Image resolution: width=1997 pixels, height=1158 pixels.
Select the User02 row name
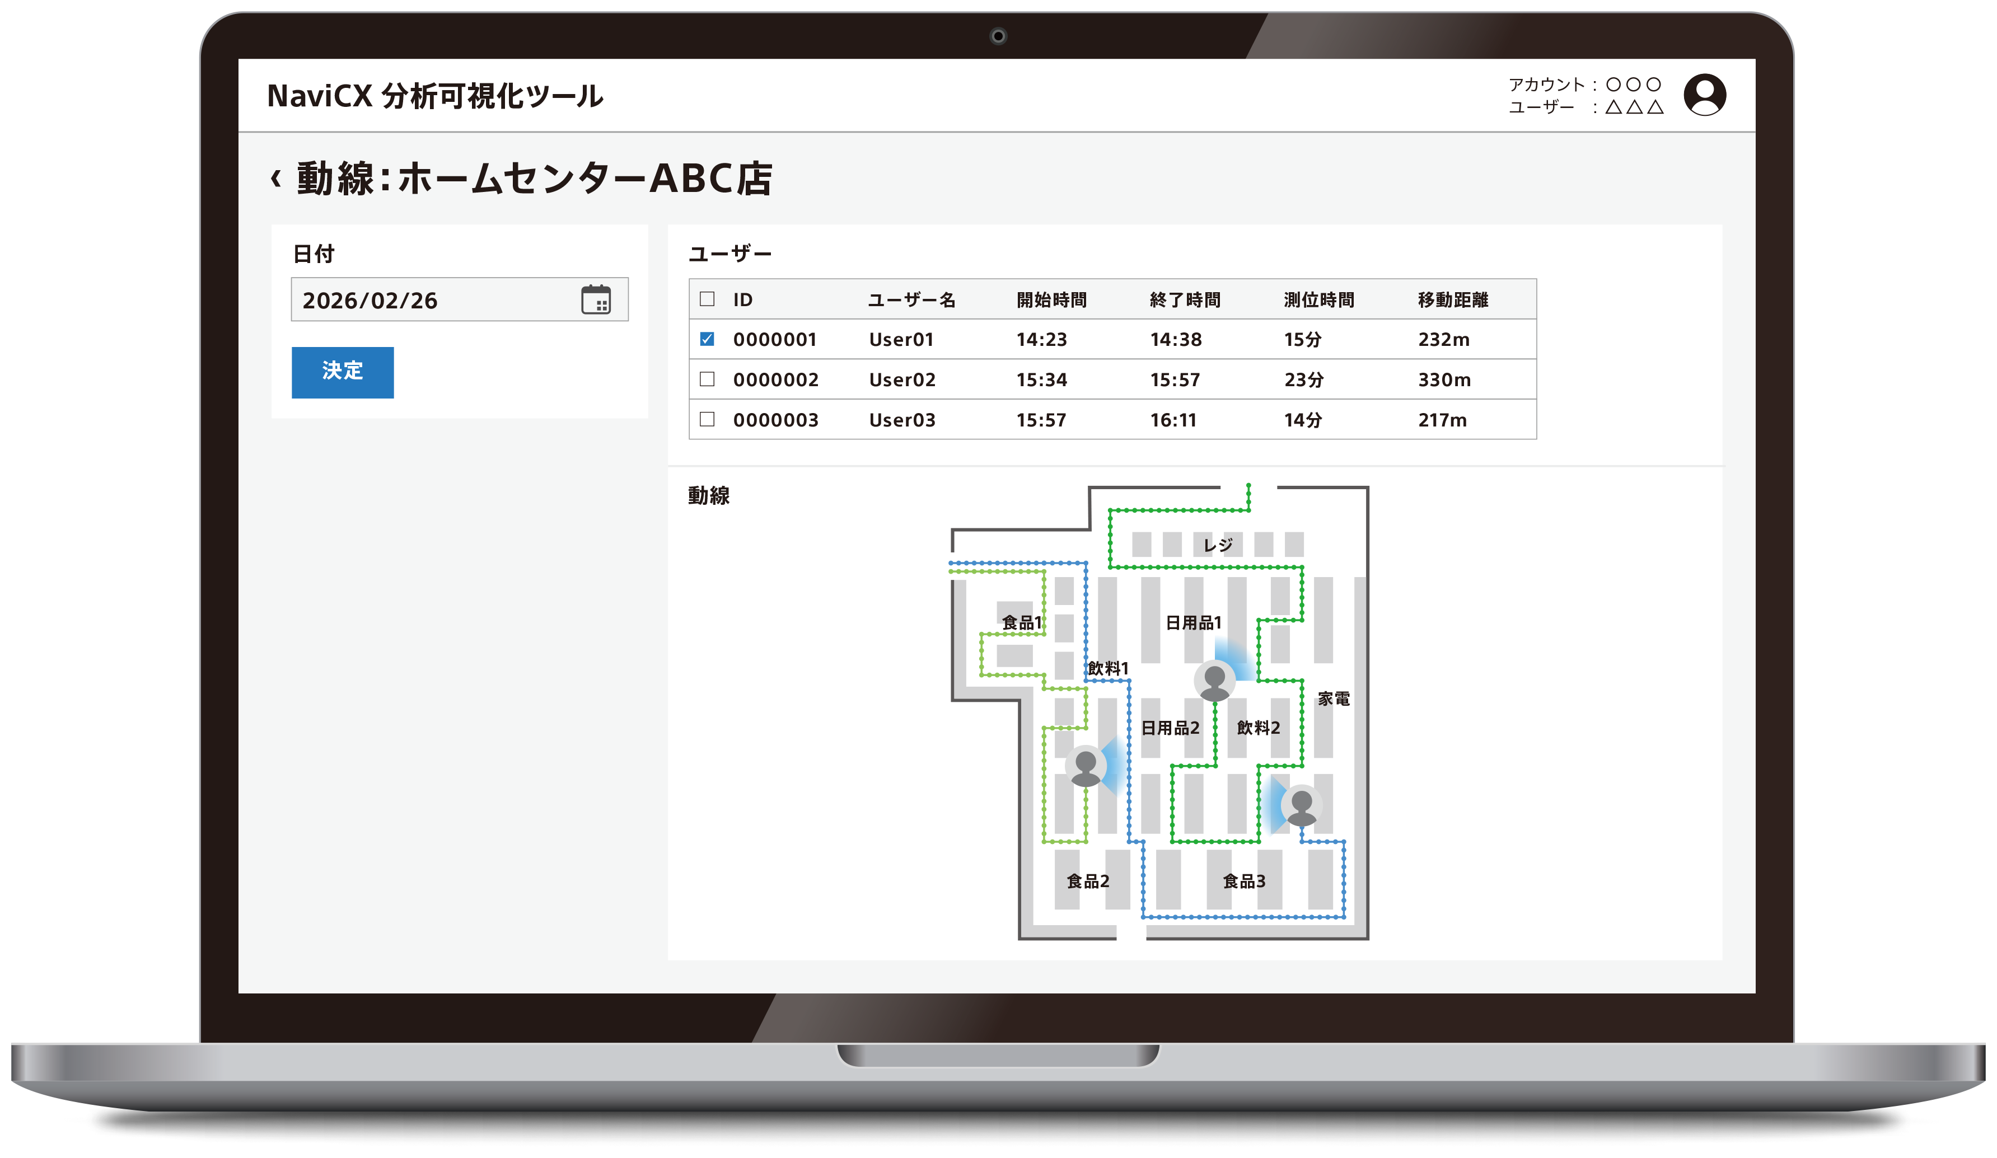(902, 379)
